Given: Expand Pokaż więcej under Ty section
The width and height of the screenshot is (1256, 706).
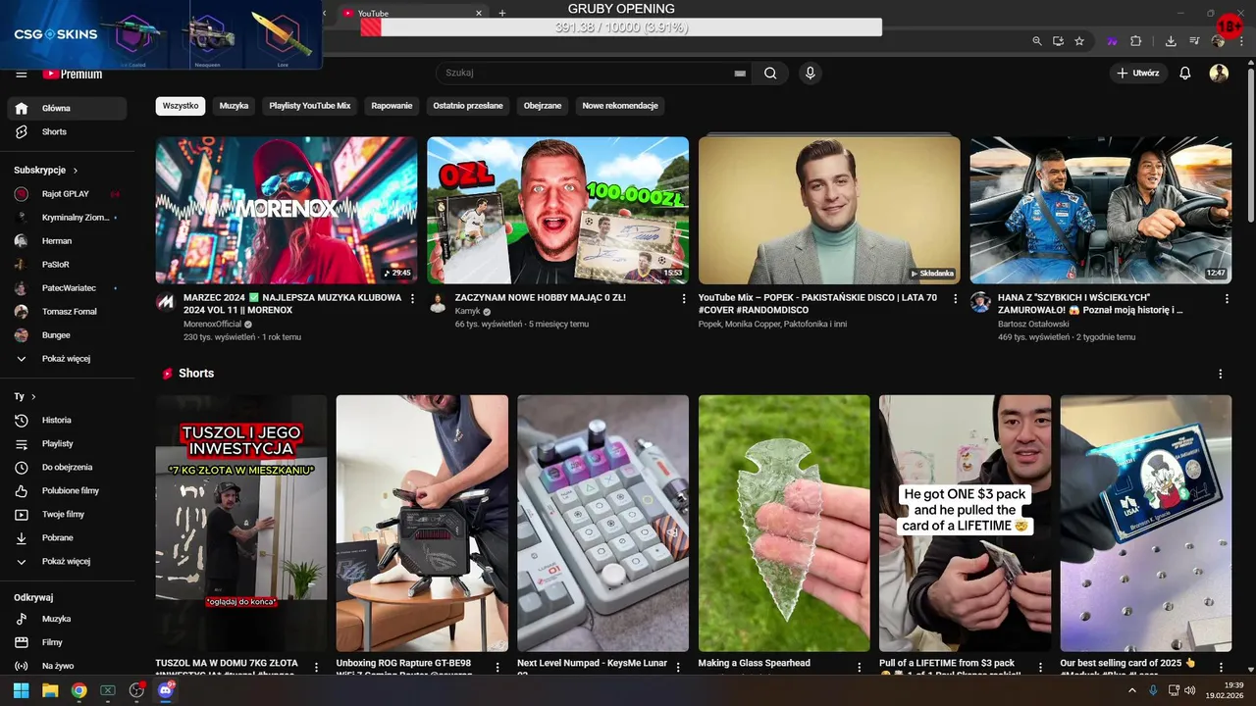Looking at the screenshot, I should [67, 561].
